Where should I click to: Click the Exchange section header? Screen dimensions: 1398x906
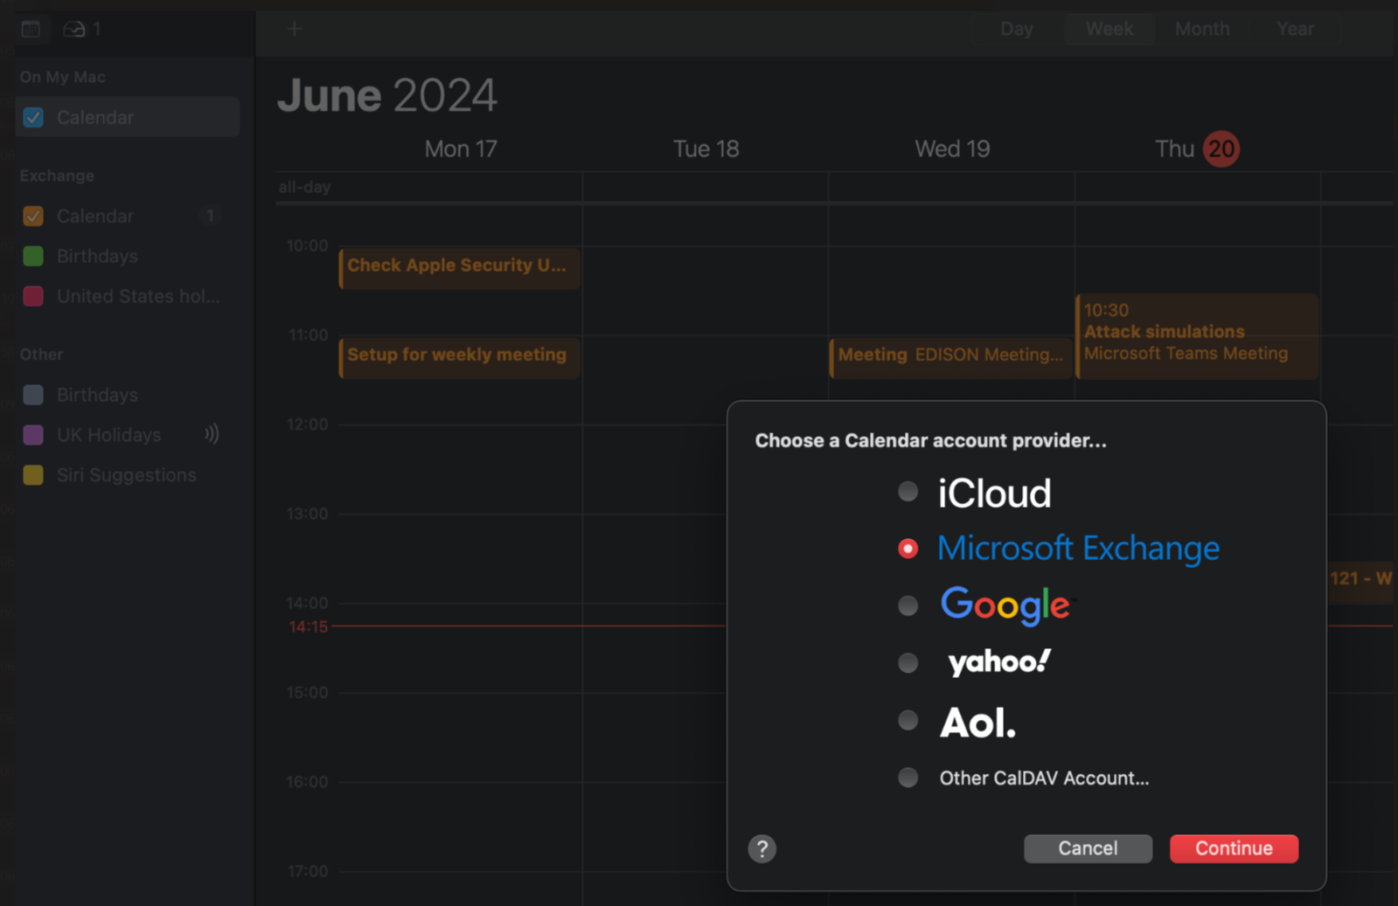[57, 176]
